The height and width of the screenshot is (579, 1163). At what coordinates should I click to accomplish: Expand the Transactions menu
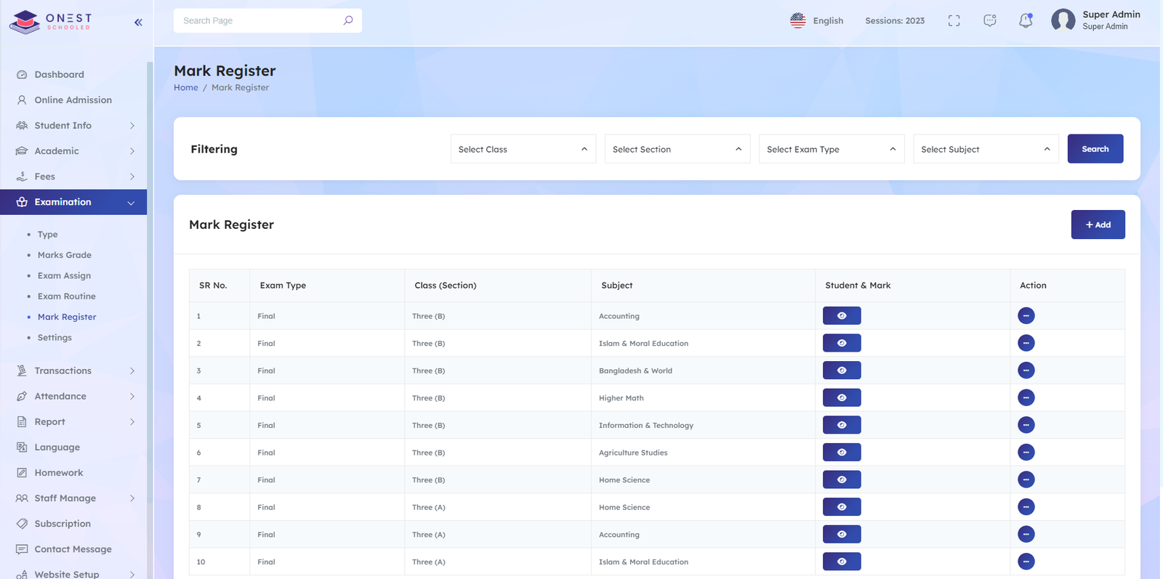(x=73, y=371)
